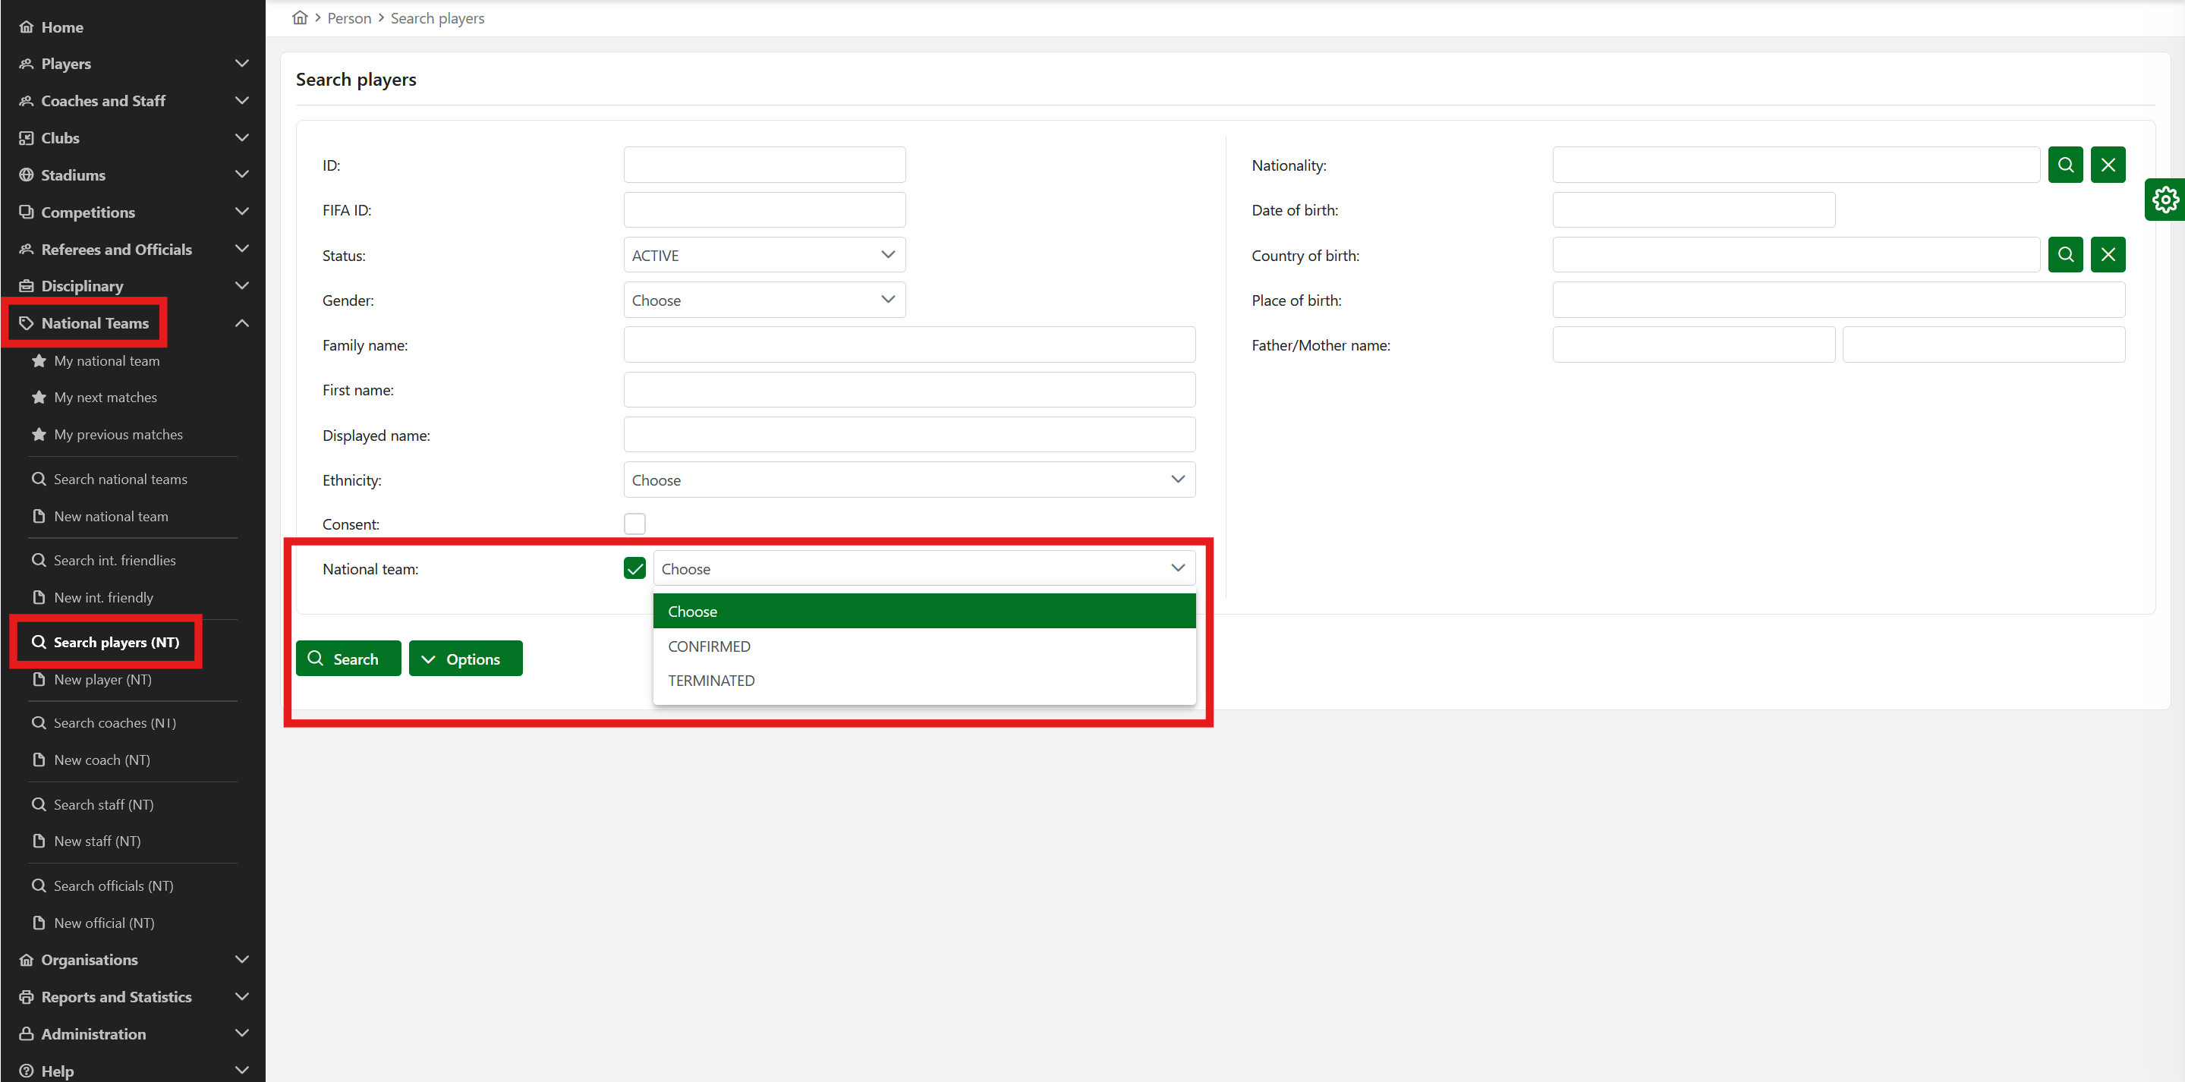Open the Gender Choose dropdown
2185x1082 pixels.
coord(763,300)
